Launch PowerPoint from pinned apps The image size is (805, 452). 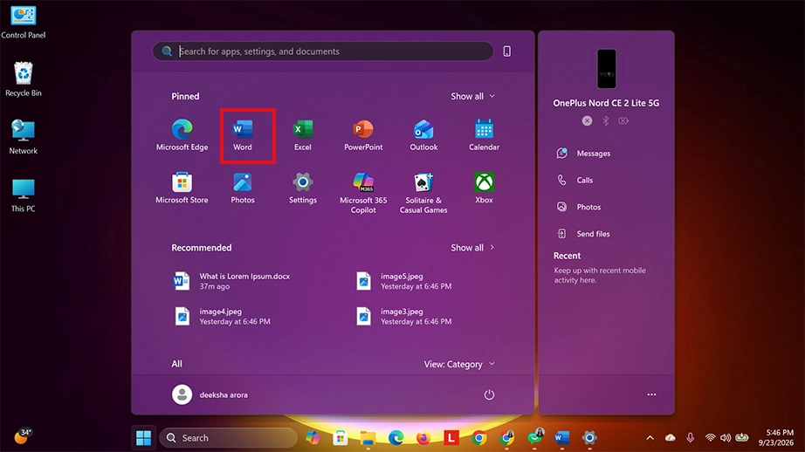point(363,135)
